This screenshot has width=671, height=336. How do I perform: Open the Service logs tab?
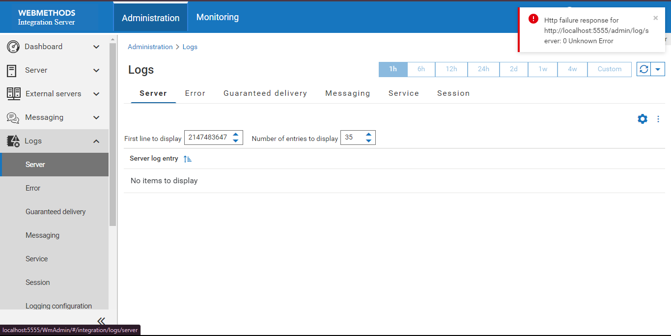click(404, 93)
